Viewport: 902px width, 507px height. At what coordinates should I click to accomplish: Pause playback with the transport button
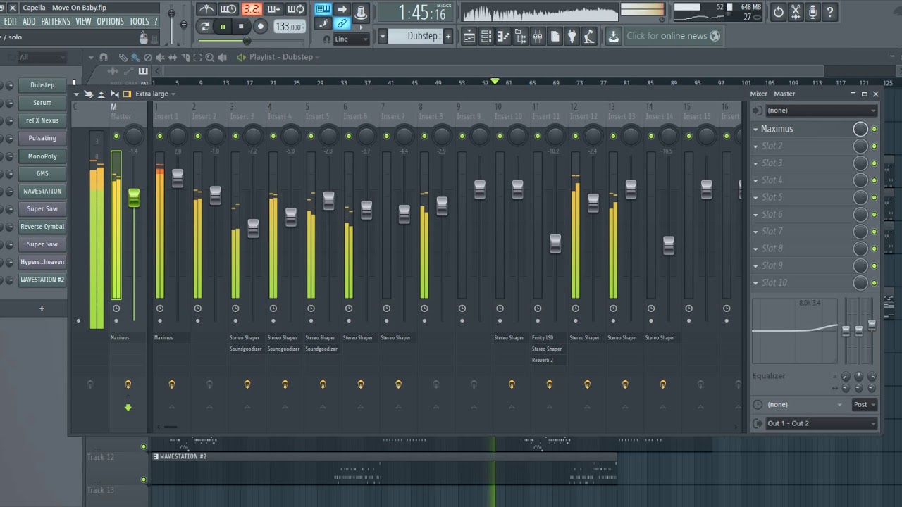pyautogui.click(x=223, y=27)
